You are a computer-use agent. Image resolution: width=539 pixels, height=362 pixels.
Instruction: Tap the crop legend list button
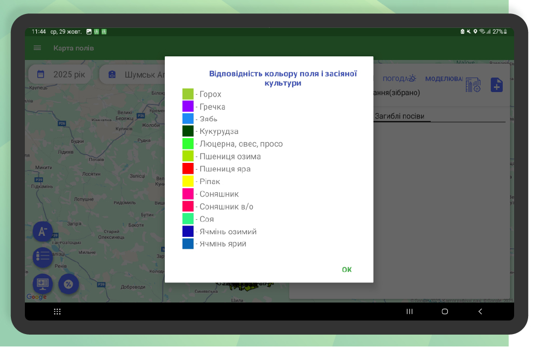(x=42, y=257)
